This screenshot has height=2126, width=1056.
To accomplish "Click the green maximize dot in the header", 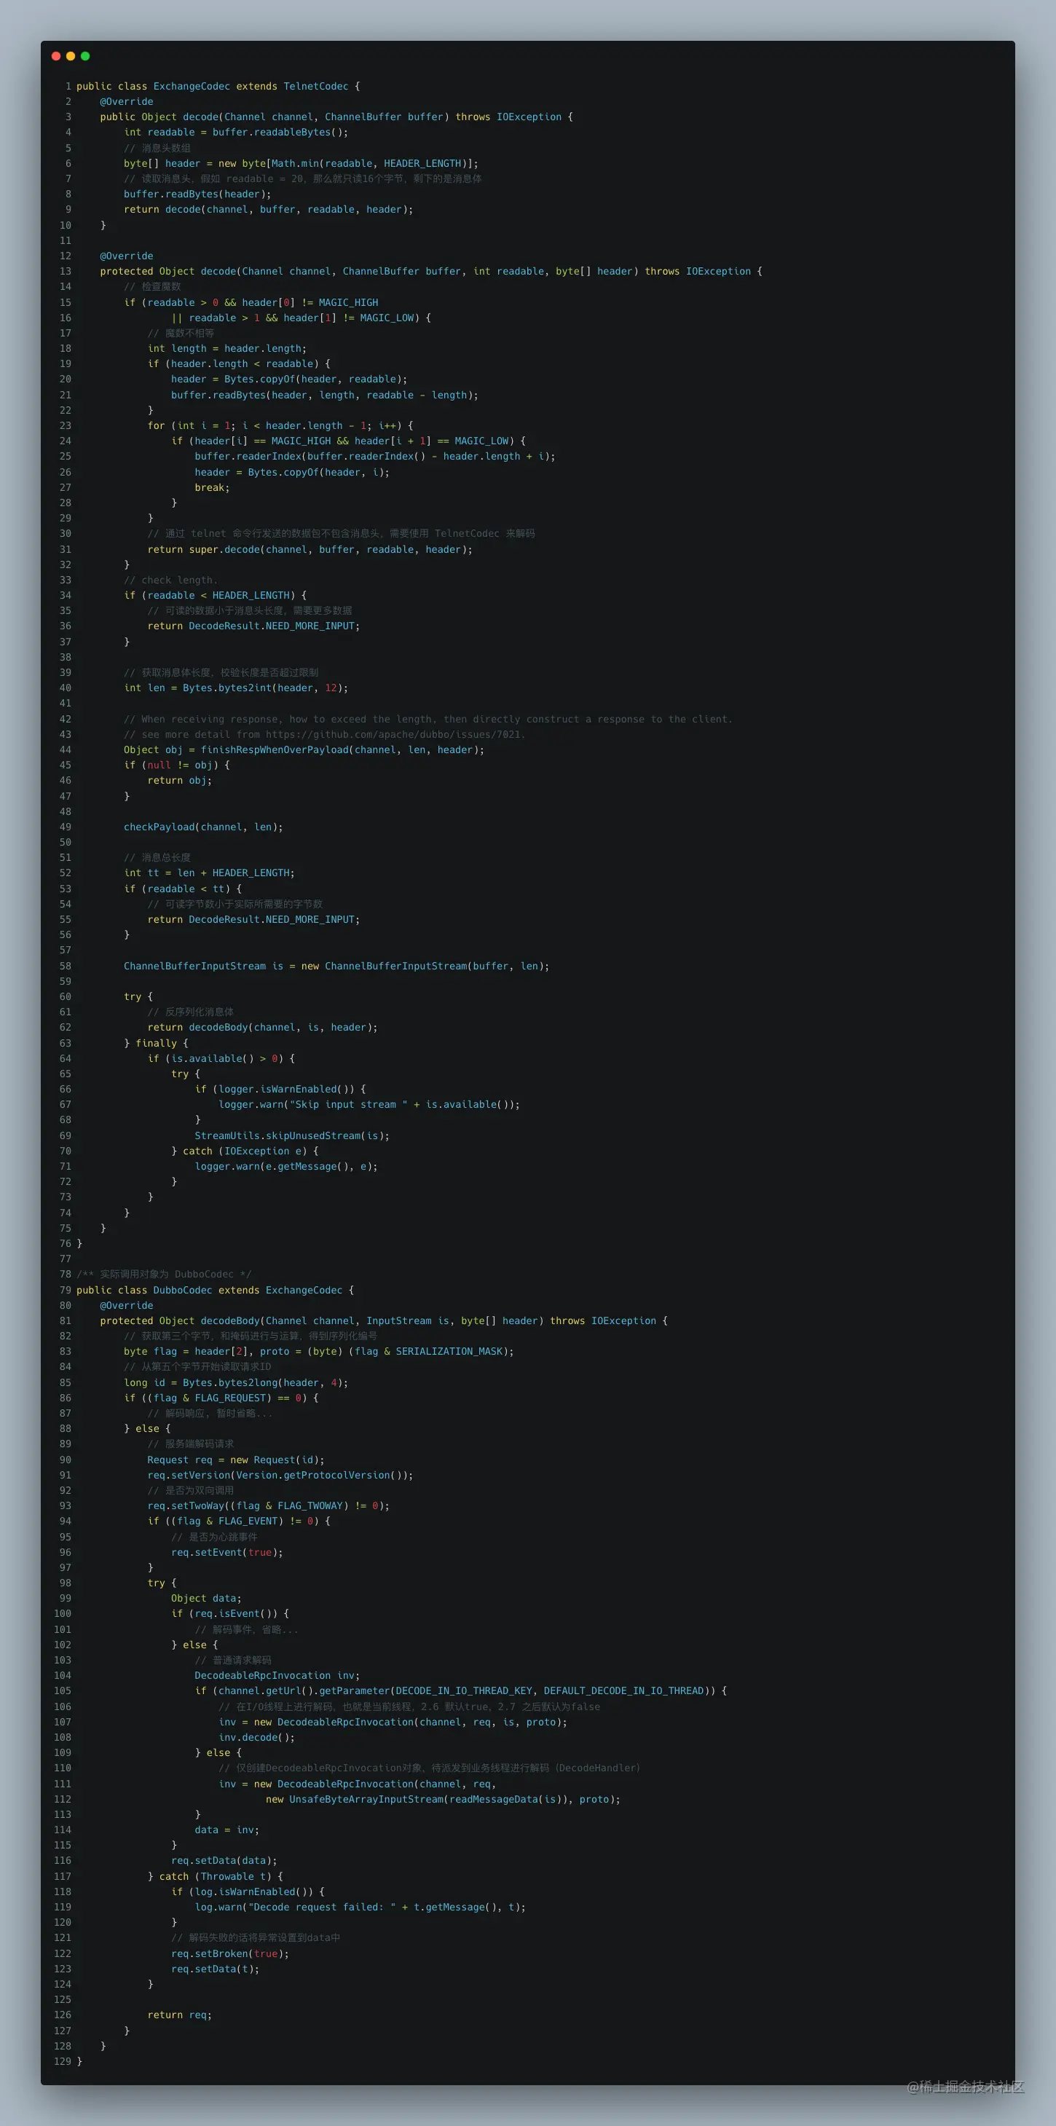I will click(x=85, y=56).
